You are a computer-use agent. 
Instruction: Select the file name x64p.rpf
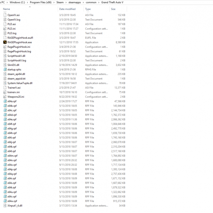click(x=12, y=169)
